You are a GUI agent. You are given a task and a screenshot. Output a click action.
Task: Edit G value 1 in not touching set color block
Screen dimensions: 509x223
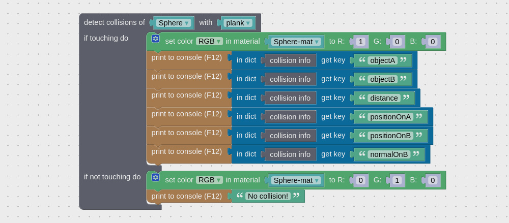click(x=397, y=180)
